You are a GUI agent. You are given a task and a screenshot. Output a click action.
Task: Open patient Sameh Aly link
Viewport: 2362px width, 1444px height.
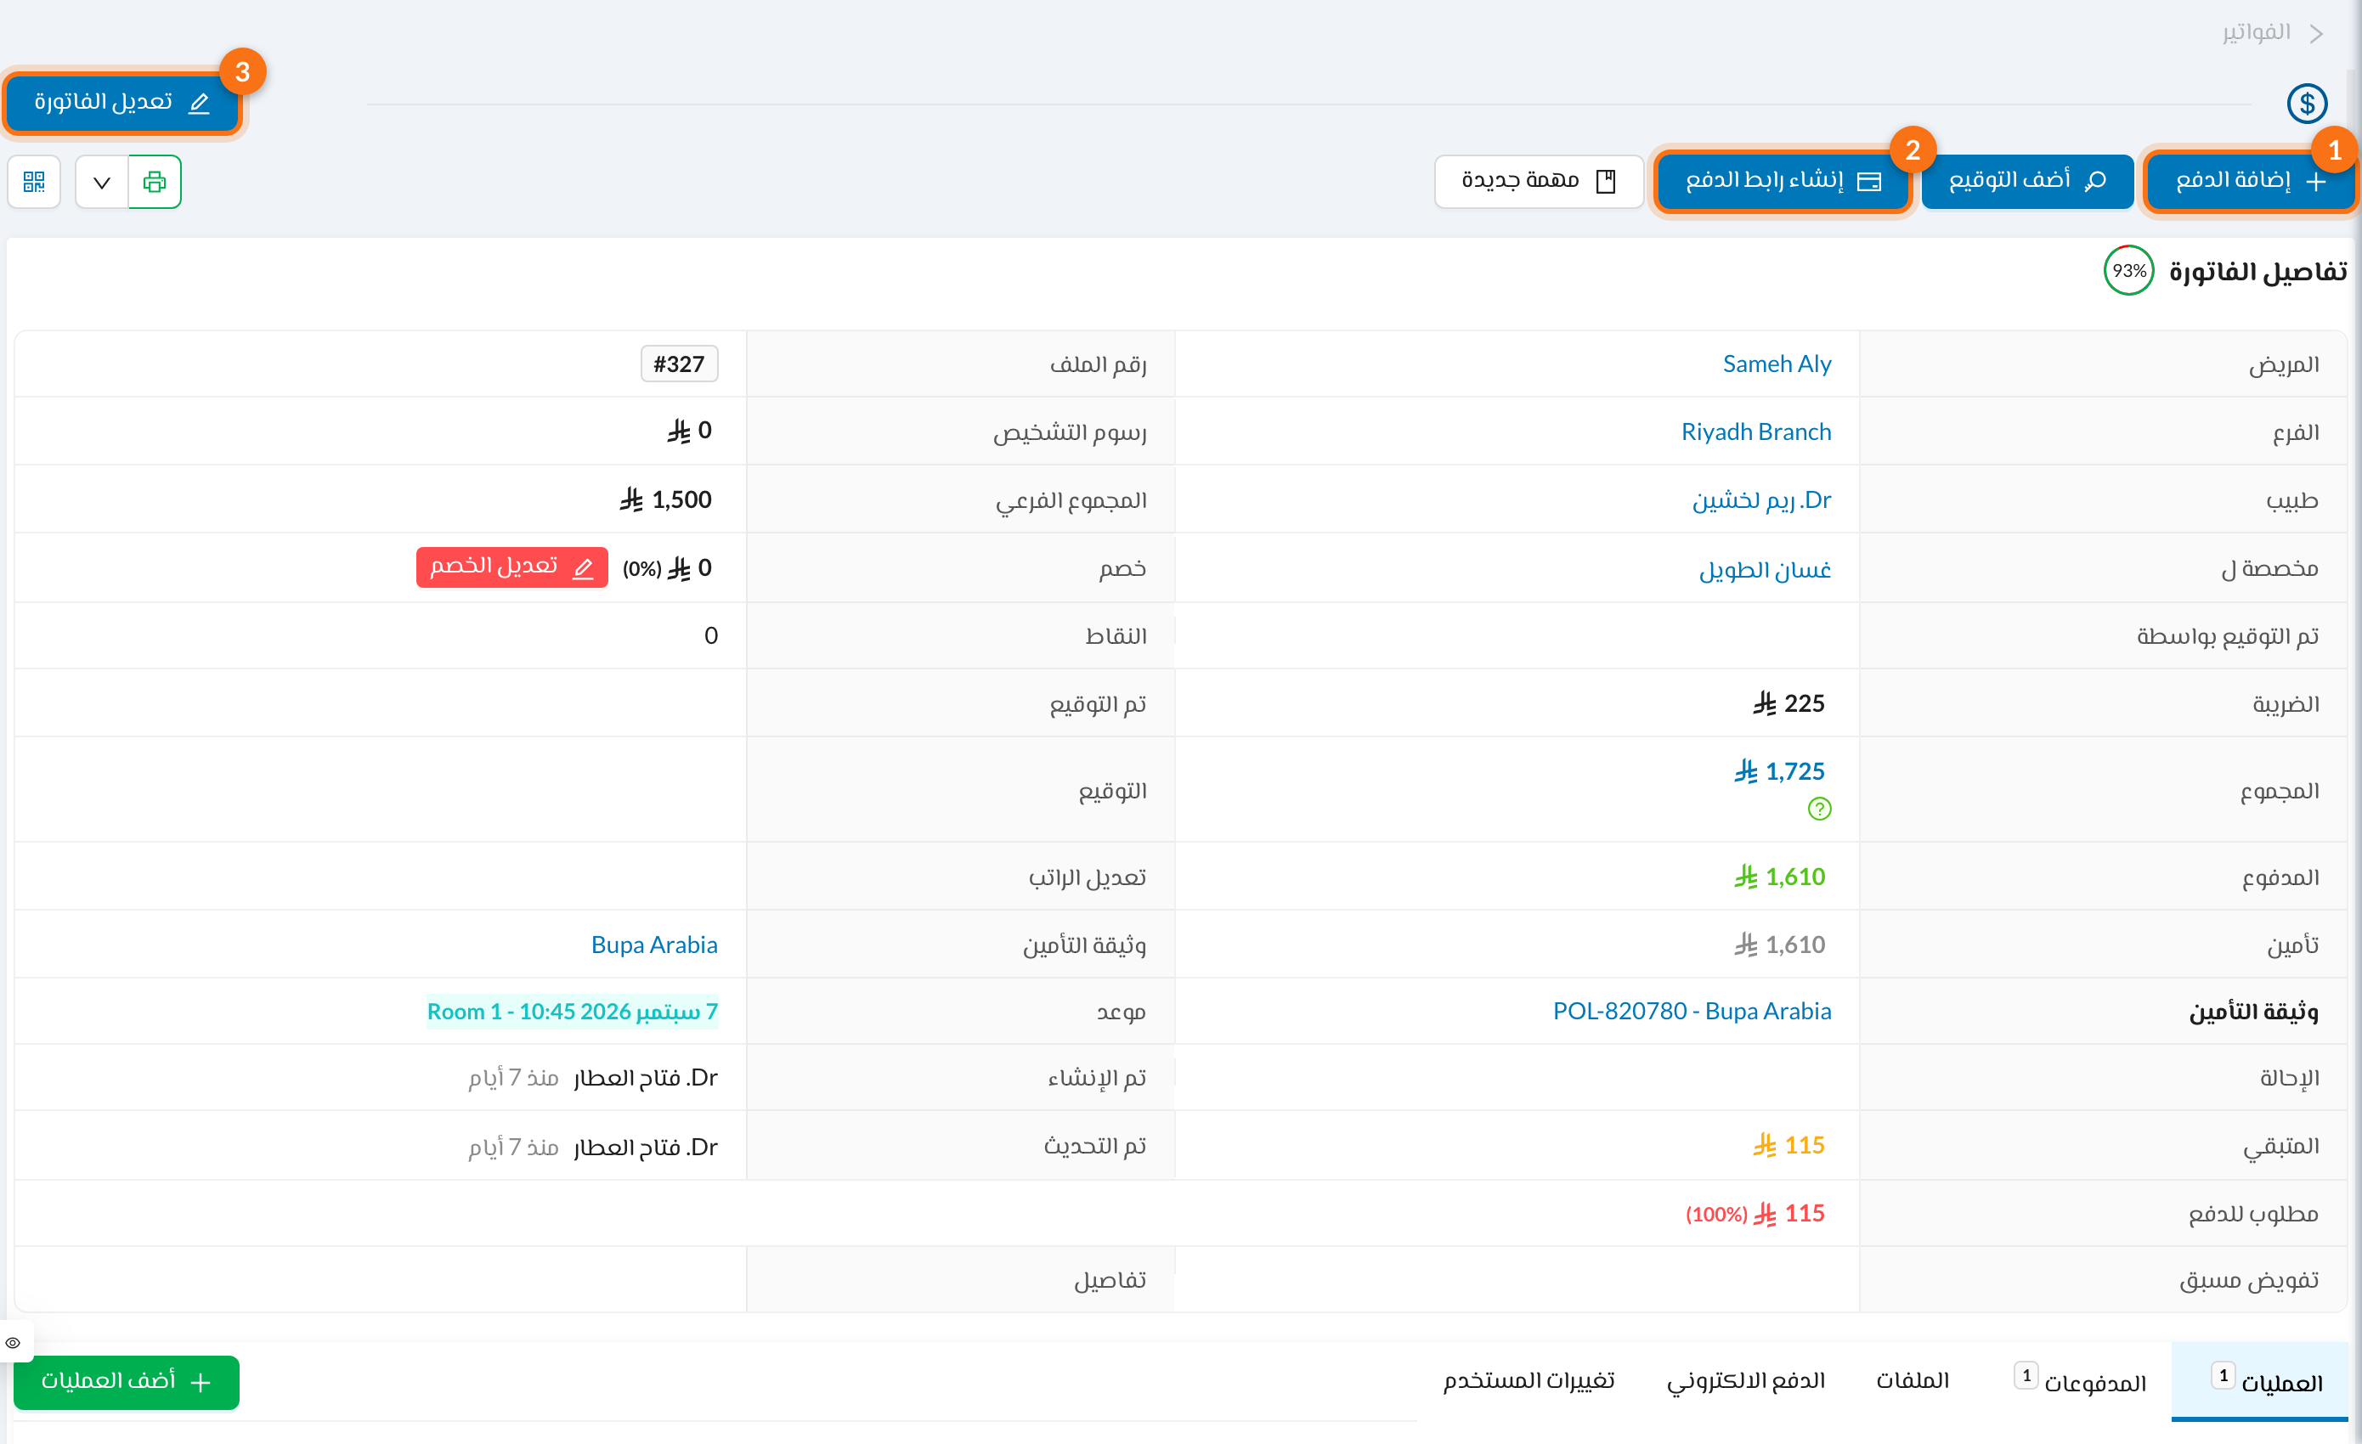pos(1777,364)
